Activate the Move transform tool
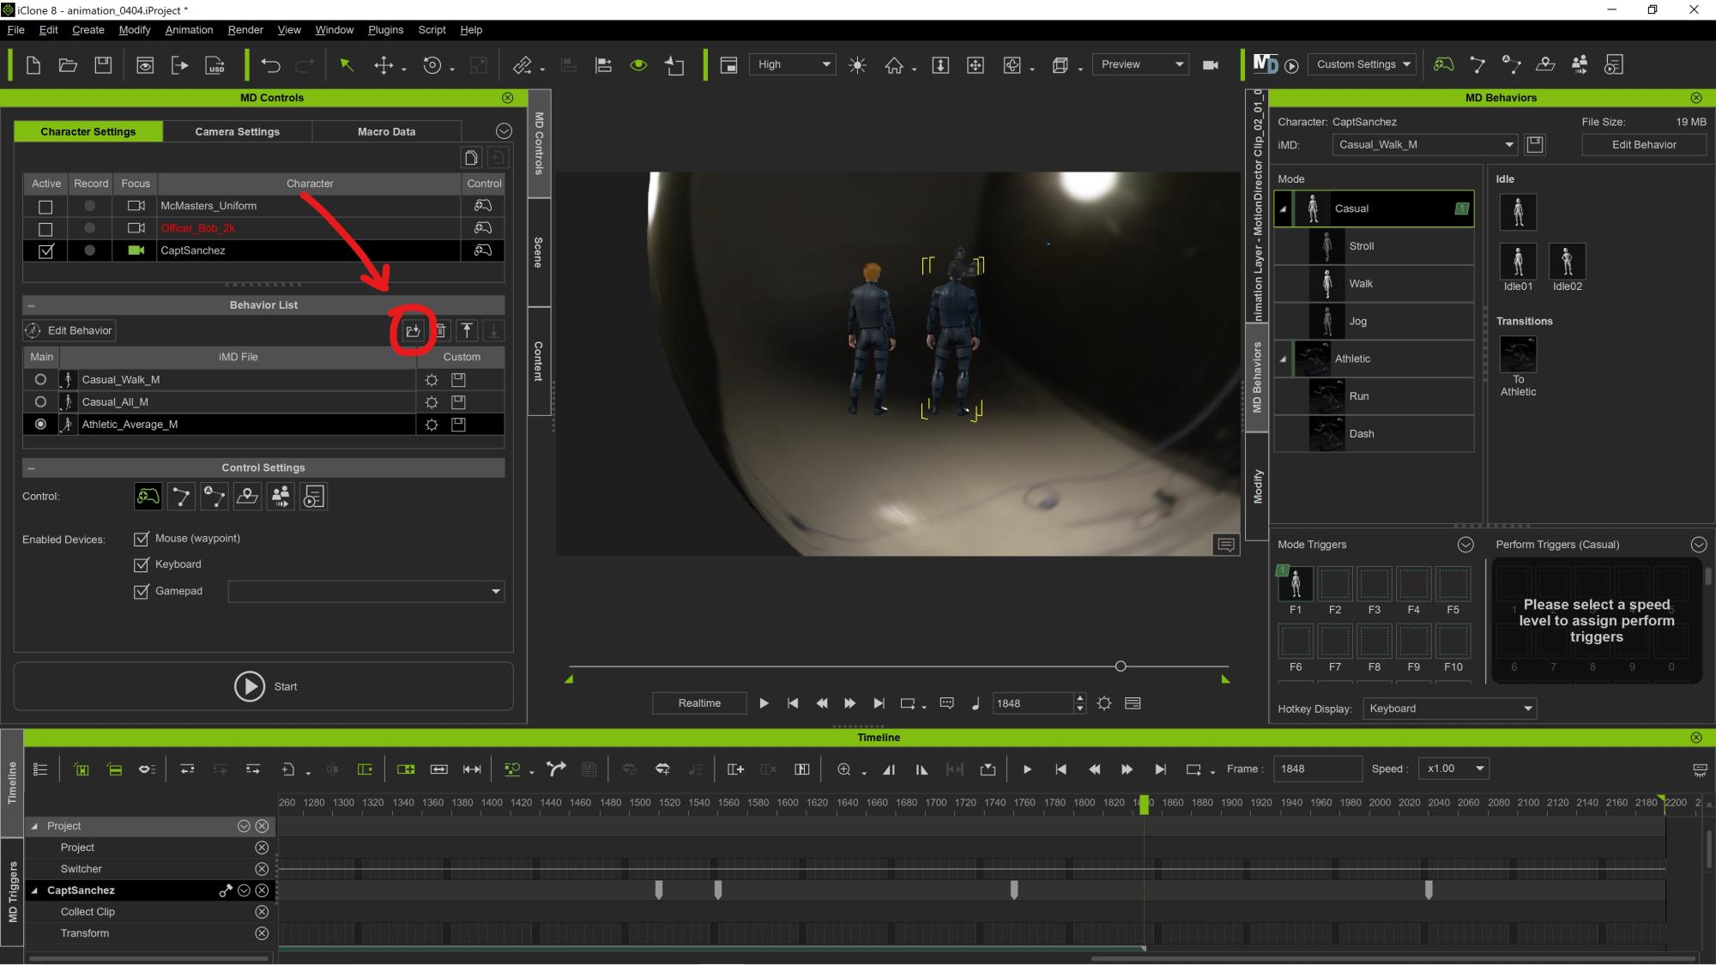This screenshot has width=1716, height=965. tap(384, 65)
